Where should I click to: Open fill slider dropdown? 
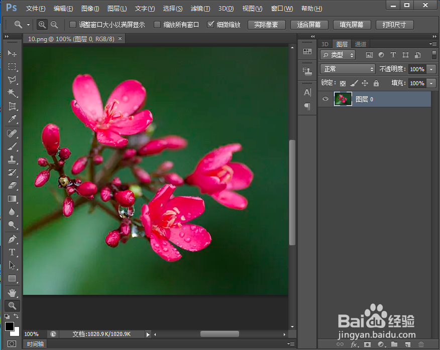(x=431, y=83)
